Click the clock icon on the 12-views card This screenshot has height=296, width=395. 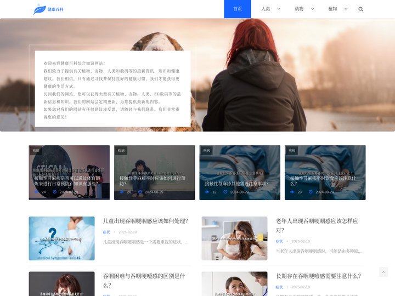pos(225,192)
